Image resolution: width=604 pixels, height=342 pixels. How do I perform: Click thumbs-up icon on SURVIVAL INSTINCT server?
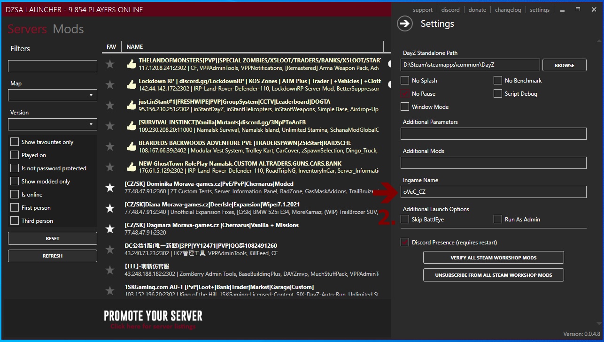coord(132,126)
